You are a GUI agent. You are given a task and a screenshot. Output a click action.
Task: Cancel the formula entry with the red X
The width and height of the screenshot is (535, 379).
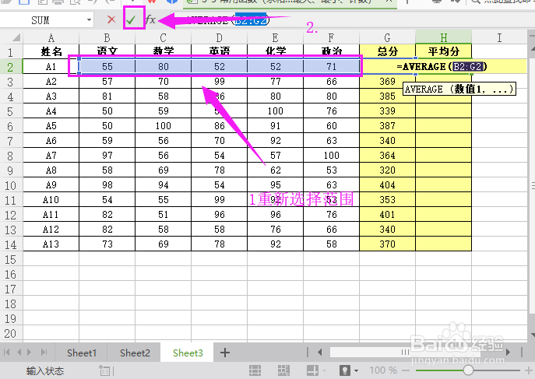pyautogui.click(x=111, y=19)
